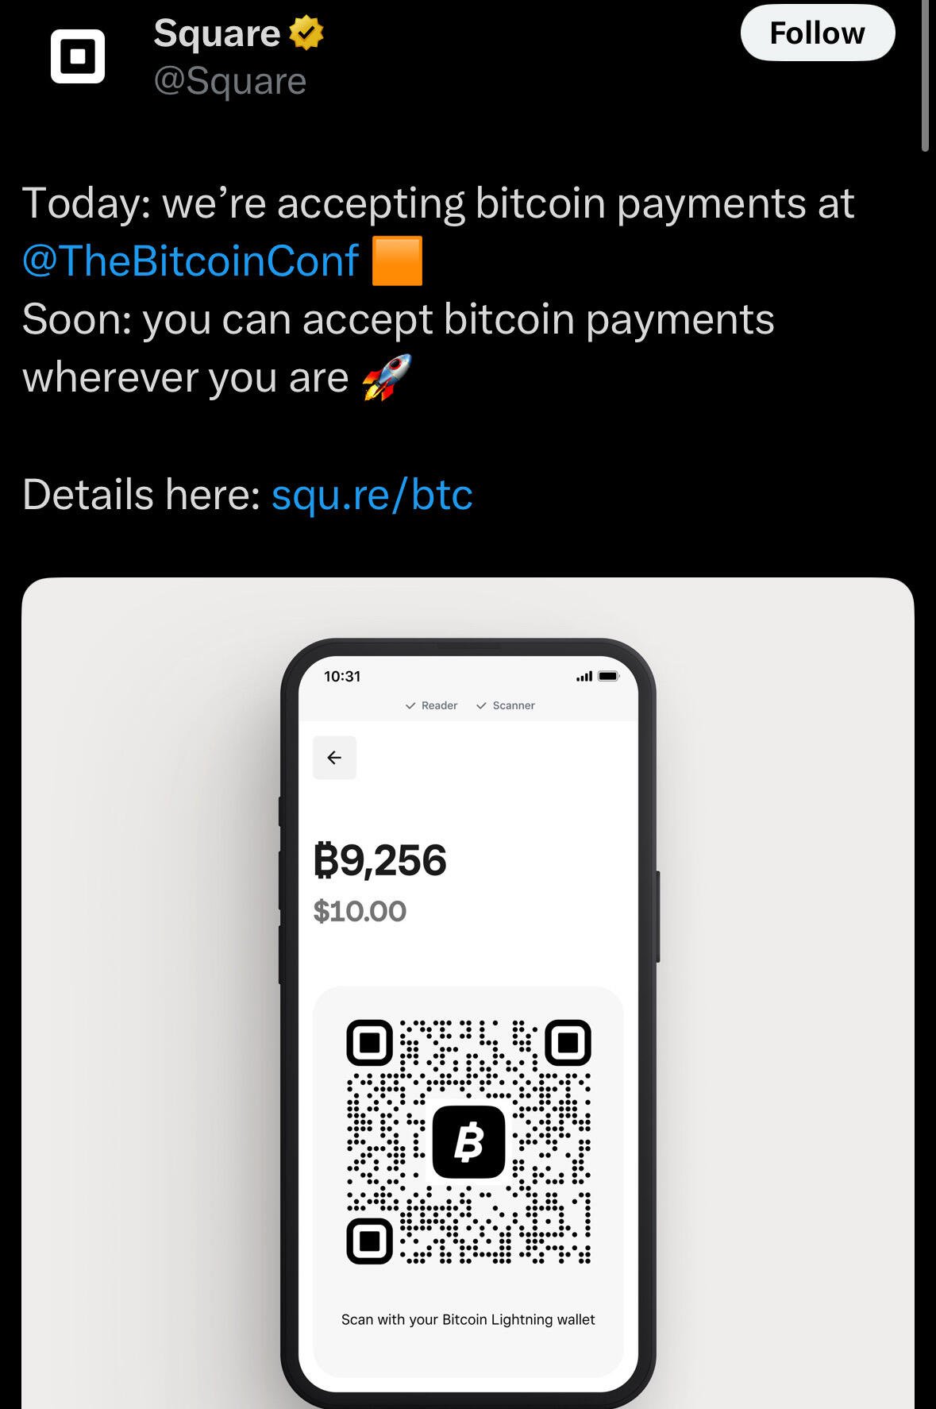Tap the back arrow in the phone mockup
936x1409 pixels.
coord(334,758)
